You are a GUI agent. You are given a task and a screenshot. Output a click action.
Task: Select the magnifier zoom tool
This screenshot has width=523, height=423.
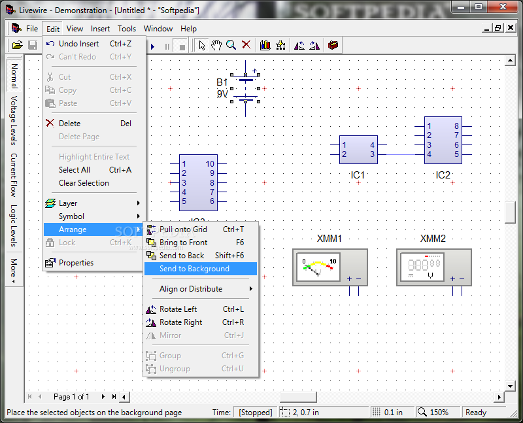pyautogui.click(x=231, y=45)
